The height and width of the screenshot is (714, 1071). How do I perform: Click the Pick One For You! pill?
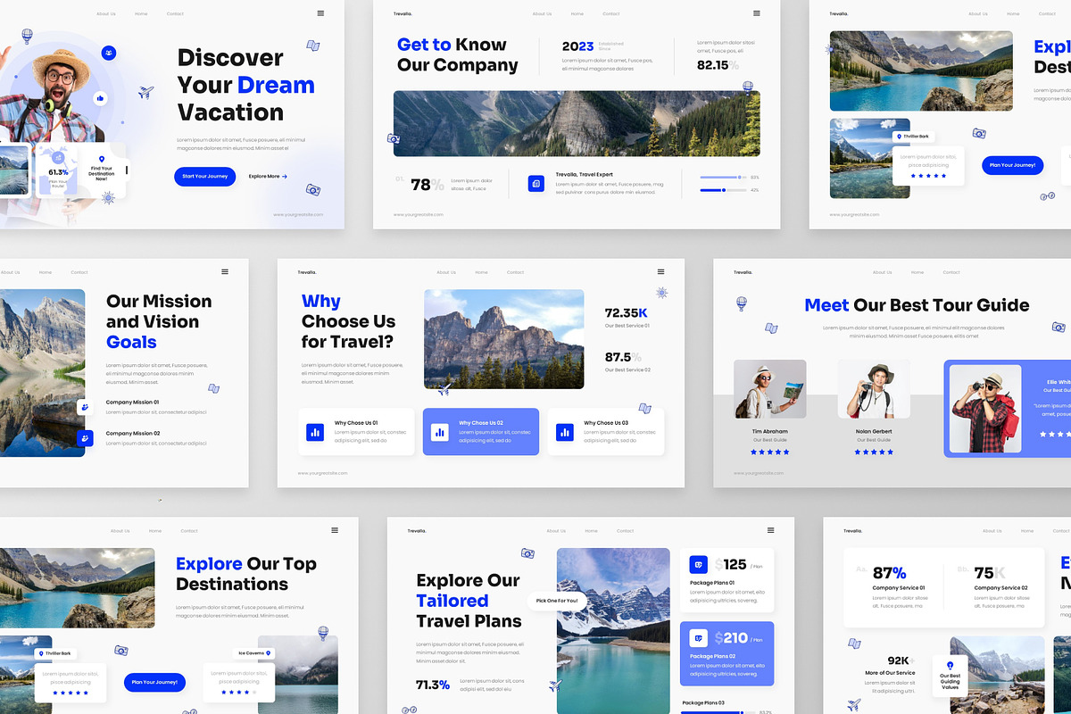[557, 601]
